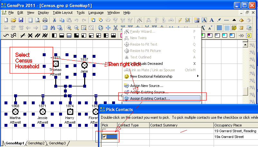Click the pin marker toolbar icon
Viewport: 258px width, 147px height.
pos(219,20)
